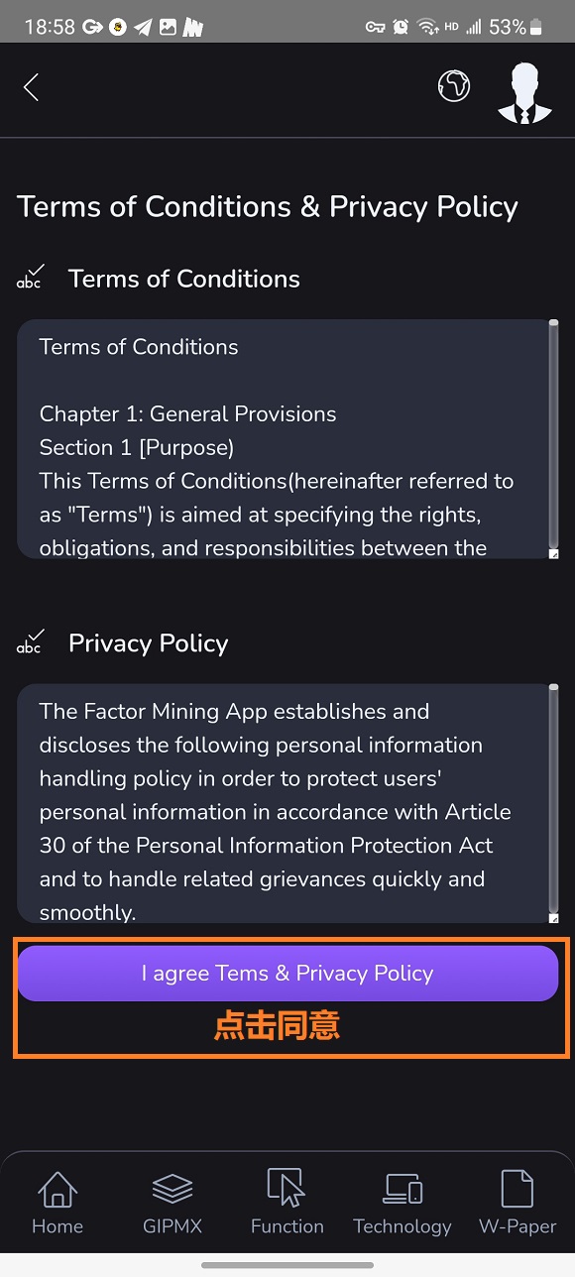The image size is (575, 1277).
Task: Grab resize handle of Terms of Conditions box
Action: tap(553, 553)
